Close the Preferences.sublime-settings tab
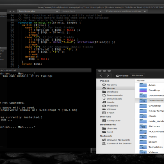164x164 pixels. (x=145, y=11)
